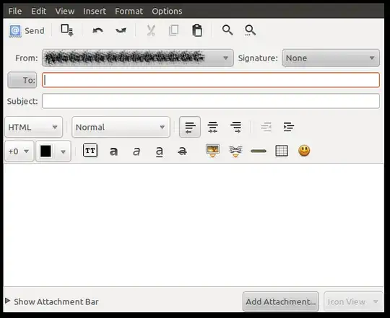Viewport: 390px width, 318px height.
Task: Open the Icon View dropdown
Action: [x=353, y=301]
